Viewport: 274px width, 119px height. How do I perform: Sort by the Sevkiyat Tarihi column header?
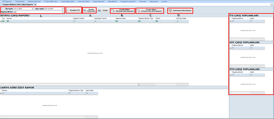tap(100, 19)
